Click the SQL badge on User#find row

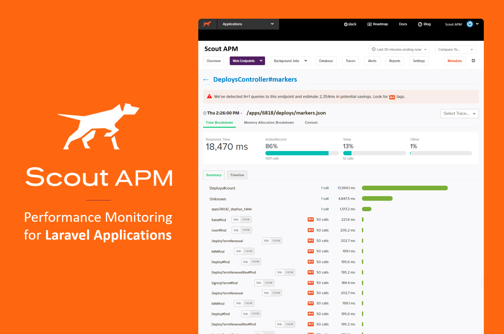pyautogui.click(x=236, y=230)
